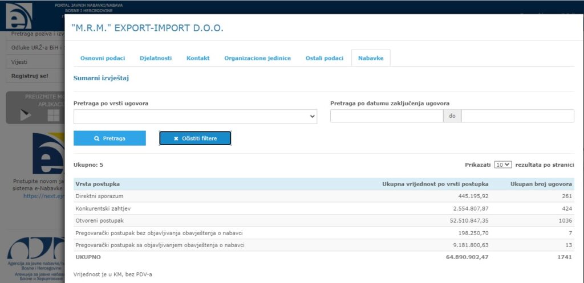Switch to Organizacione jedinice tab
584x283 pixels.
coord(257,58)
